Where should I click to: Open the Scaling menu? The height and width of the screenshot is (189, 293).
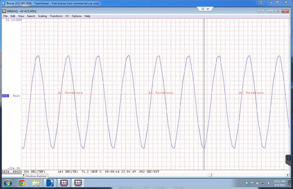[x=42, y=16]
